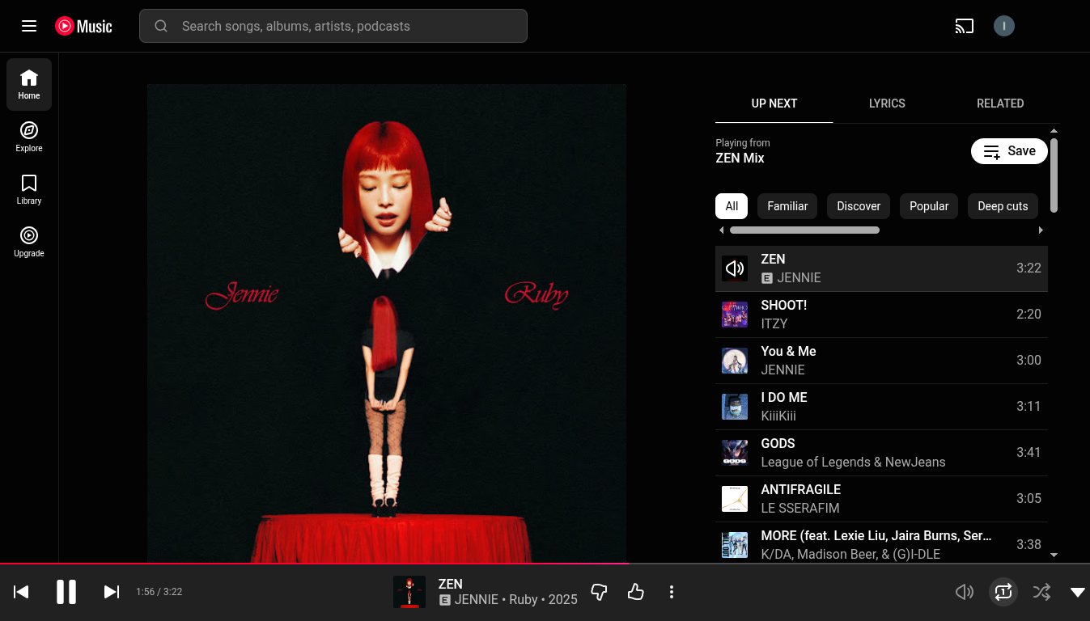Skip to the previous track
1090x621 pixels.
(22, 592)
